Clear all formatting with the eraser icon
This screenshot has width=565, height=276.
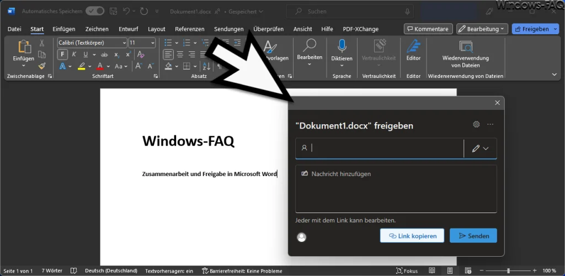tap(141, 55)
